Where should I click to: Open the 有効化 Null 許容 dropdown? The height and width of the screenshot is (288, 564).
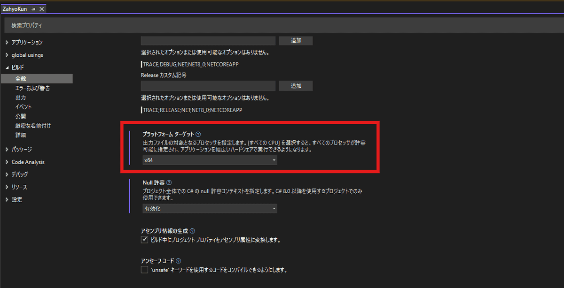pyautogui.click(x=210, y=209)
